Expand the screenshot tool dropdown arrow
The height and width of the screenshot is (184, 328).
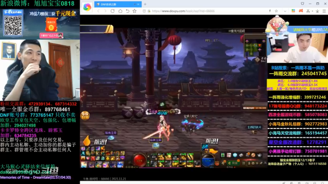click(312, 11)
